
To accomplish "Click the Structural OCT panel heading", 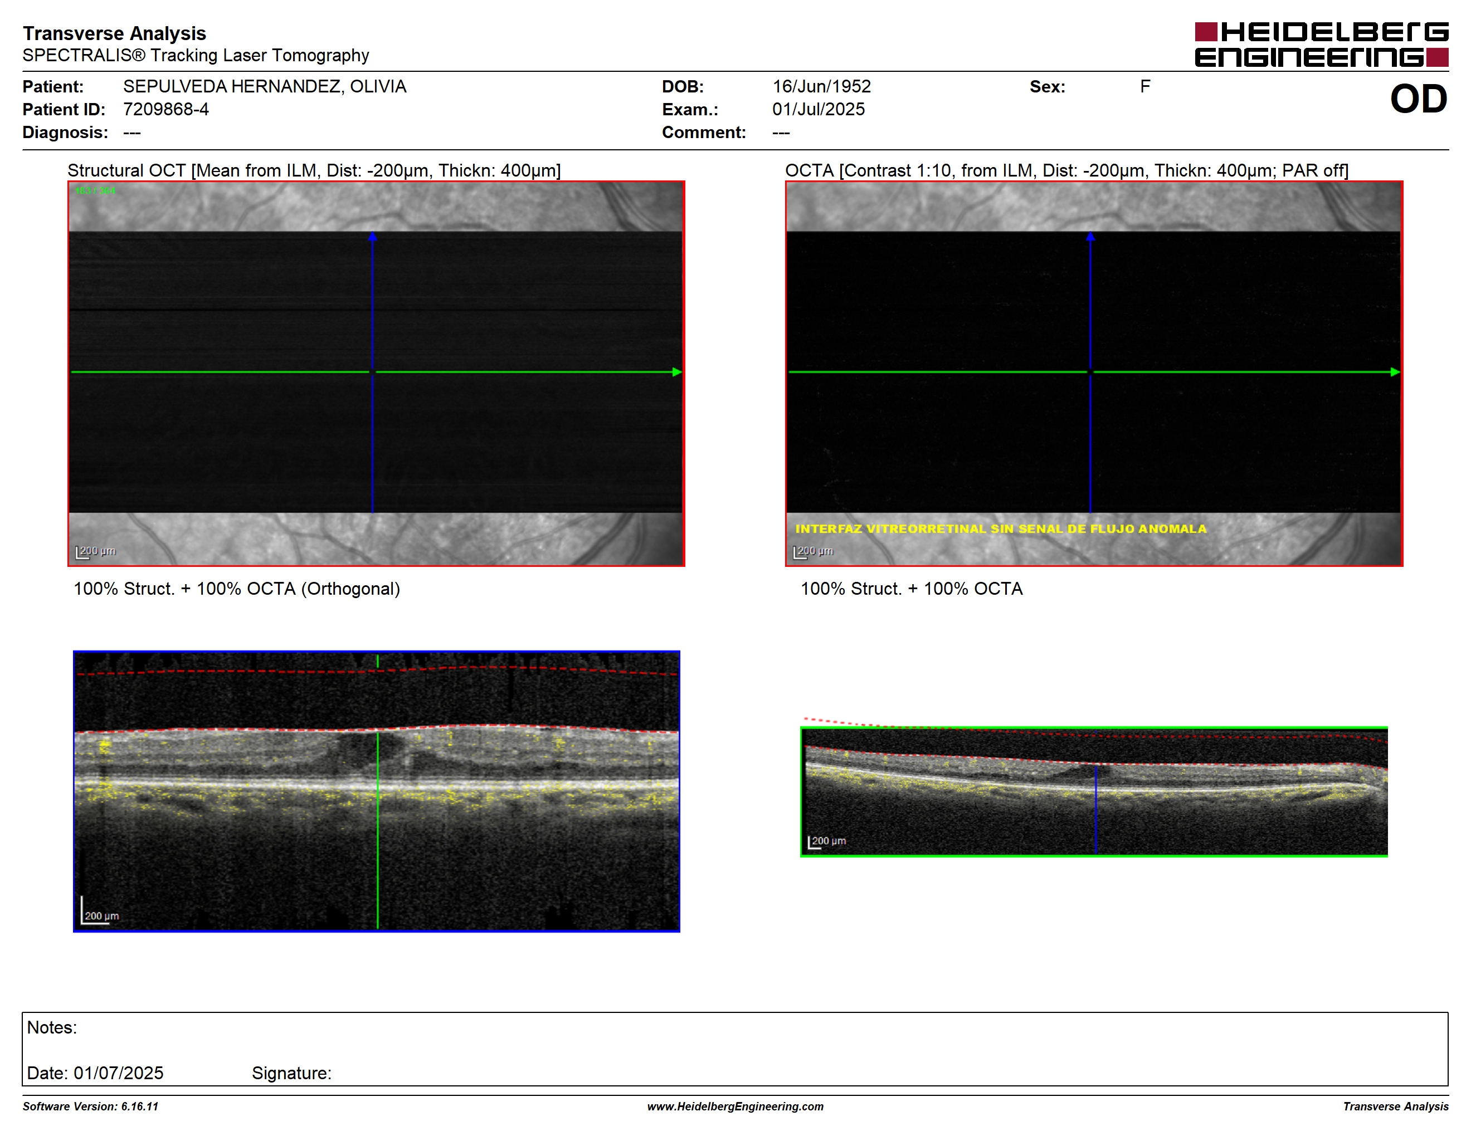I will pos(314,170).
